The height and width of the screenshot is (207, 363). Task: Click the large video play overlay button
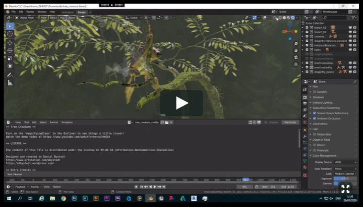pyautogui.click(x=181, y=103)
